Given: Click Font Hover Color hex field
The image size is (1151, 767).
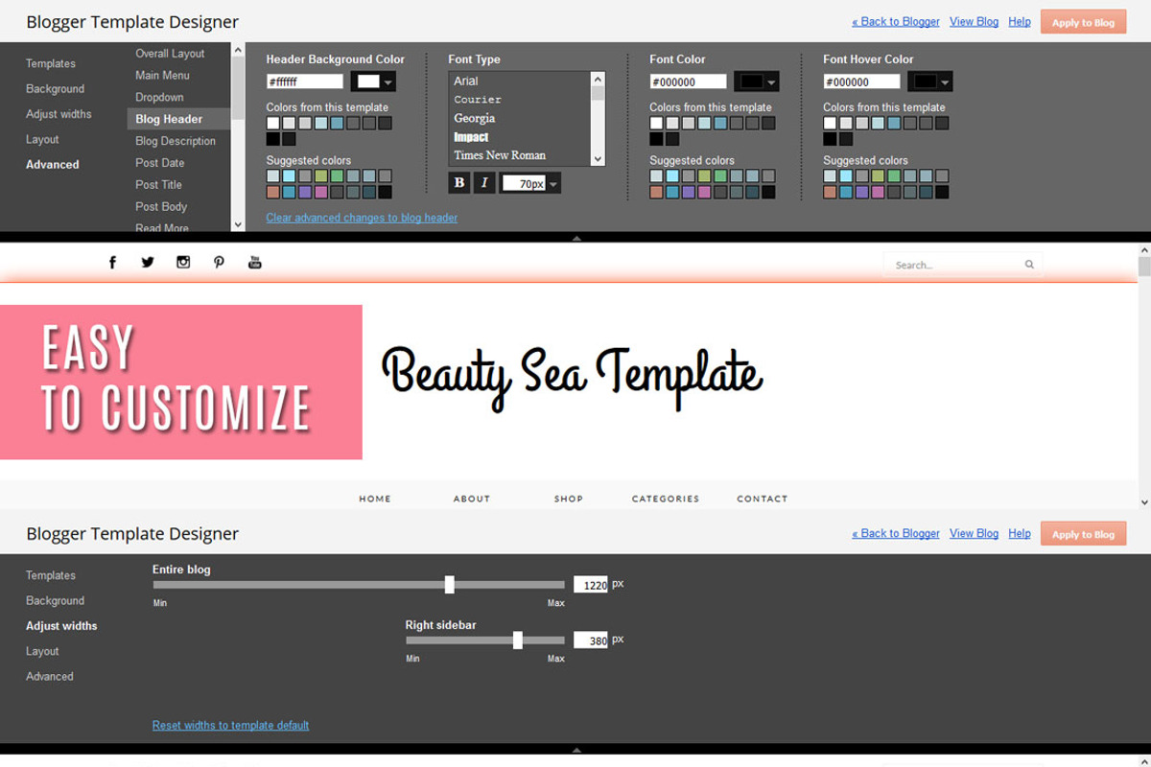Looking at the screenshot, I should click(861, 82).
